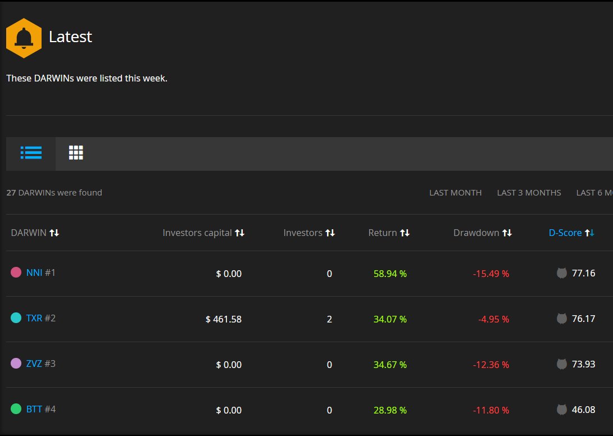The width and height of the screenshot is (613, 436).
Task: Click BTT green color dot
Action: [16, 408]
